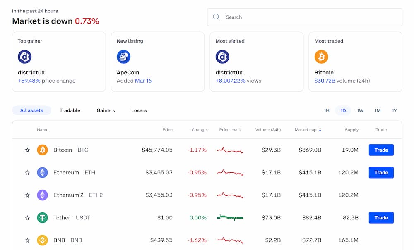
Task: Click the Volume (24h) column header
Action: tap(268, 130)
